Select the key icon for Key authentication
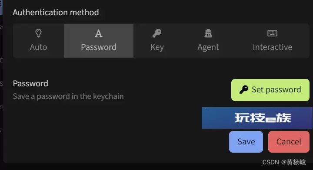This screenshot has width=313, height=170. coord(157,33)
